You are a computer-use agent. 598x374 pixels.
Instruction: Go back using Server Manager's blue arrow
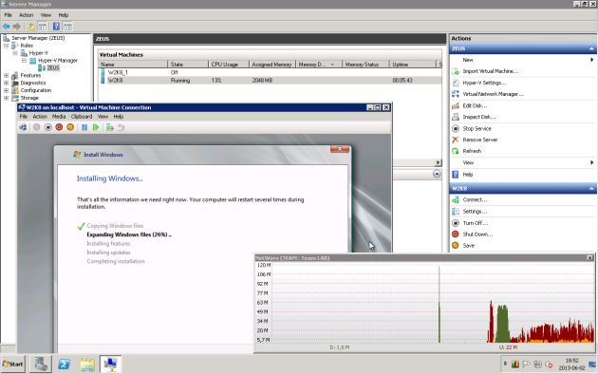pos(6,27)
